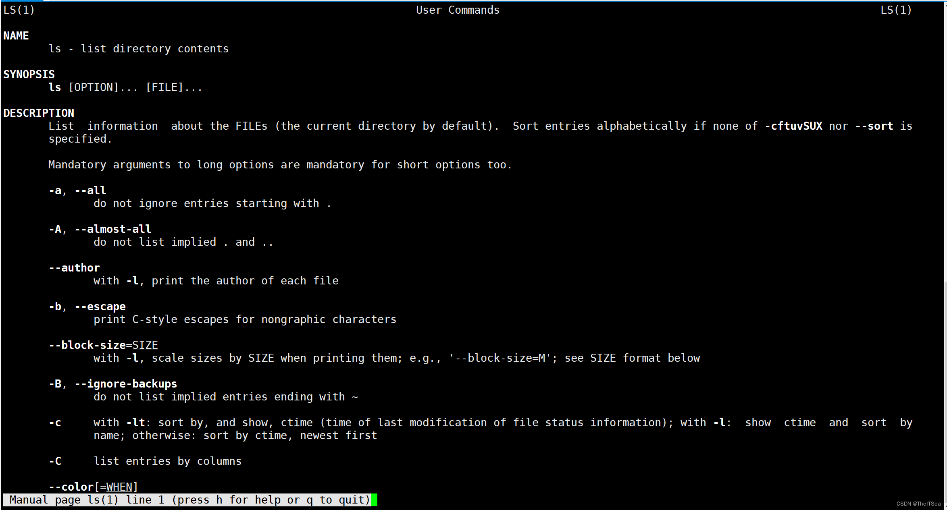947x510 pixels.
Task: Select the -a, --all option entry
Action: click(77, 190)
